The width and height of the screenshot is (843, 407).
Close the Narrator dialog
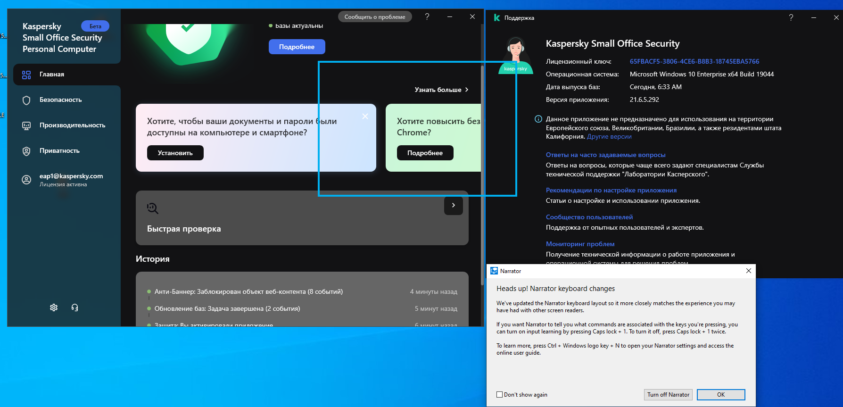click(749, 271)
